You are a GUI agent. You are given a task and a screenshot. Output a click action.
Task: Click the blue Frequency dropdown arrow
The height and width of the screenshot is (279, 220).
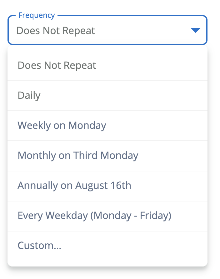tap(195, 30)
